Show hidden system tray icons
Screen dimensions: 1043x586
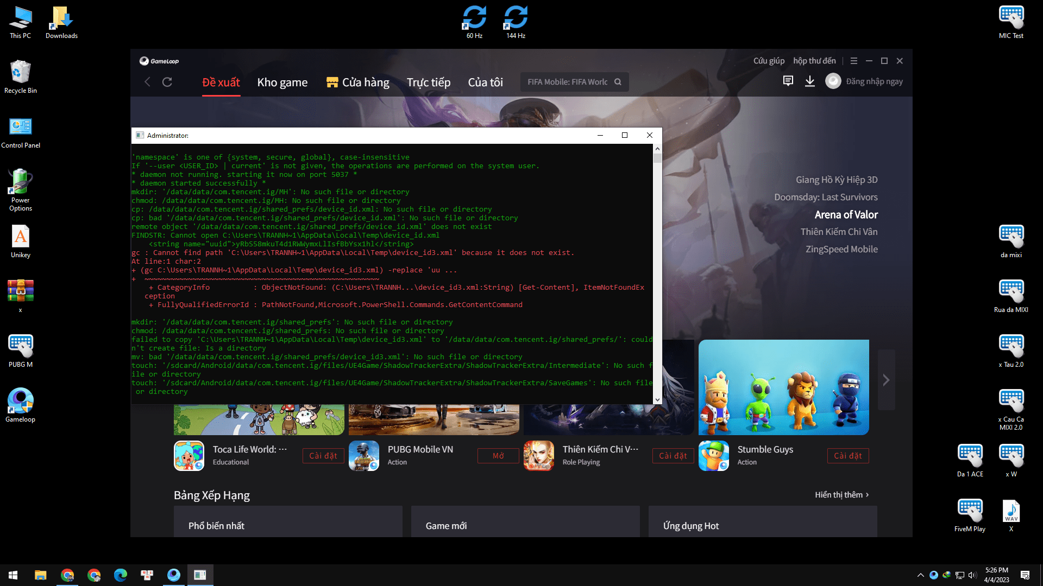[920, 575]
